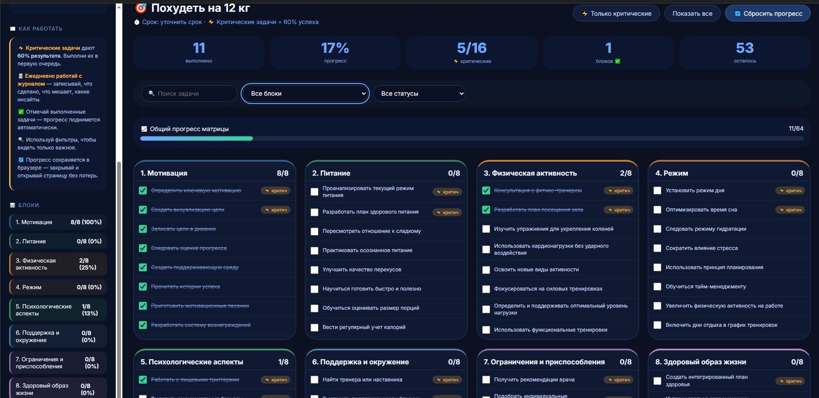Click the Показать все button
The width and height of the screenshot is (819, 398).
(x=692, y=14)
